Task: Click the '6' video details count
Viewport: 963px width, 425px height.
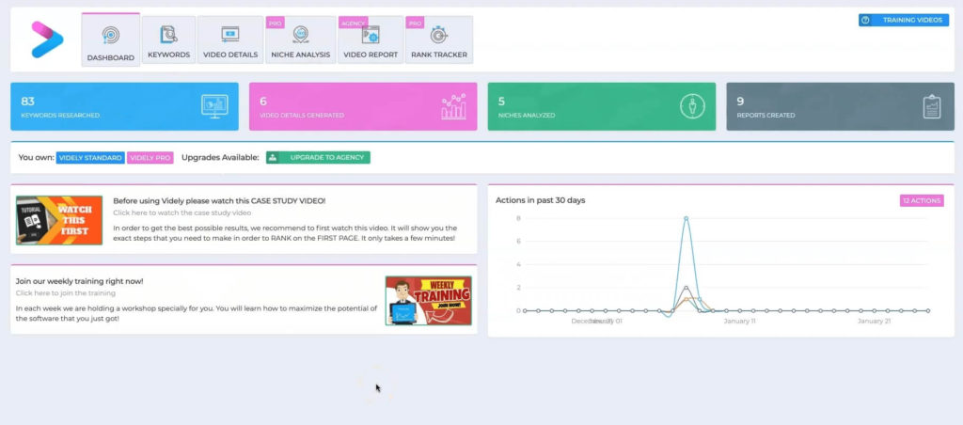Action: pyautogui.click(x=263, y=102)
